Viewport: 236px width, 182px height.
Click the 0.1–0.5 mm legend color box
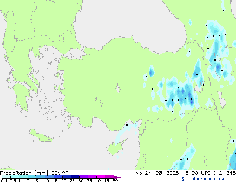click(6, 177)
